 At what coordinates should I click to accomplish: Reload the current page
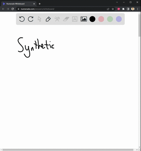click(x=13, y=9)
